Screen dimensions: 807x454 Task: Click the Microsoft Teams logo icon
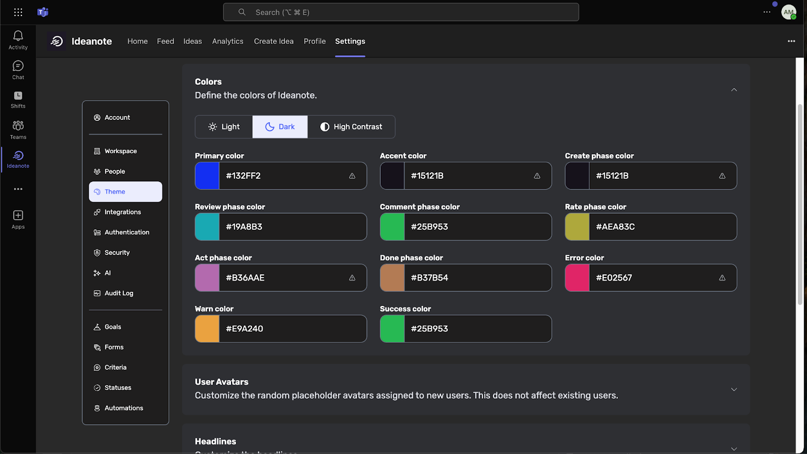coord(43,12)
